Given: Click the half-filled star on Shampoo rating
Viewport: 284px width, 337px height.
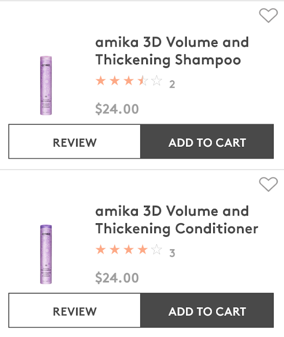Looking at the screenshot, I should (142, 81).
